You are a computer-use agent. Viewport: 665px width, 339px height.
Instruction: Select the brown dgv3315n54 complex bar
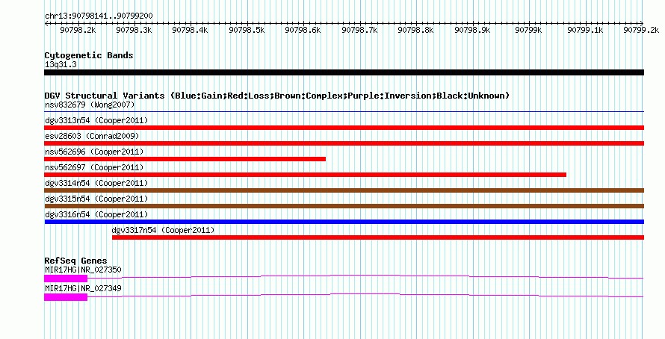[344, 206]
